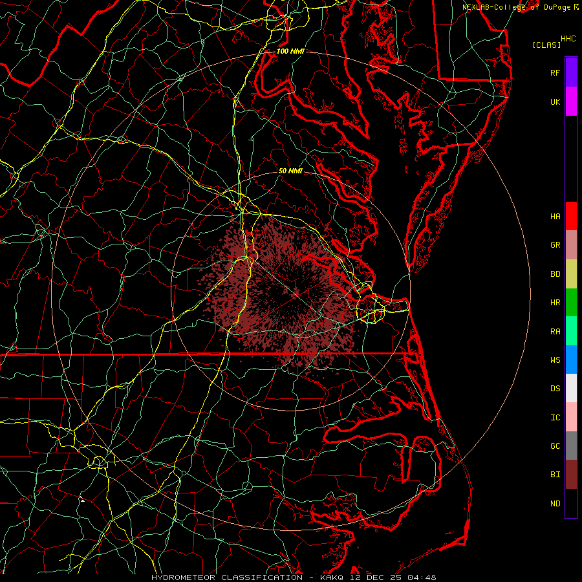Click the UK legend label

click(x=555, y=102)
